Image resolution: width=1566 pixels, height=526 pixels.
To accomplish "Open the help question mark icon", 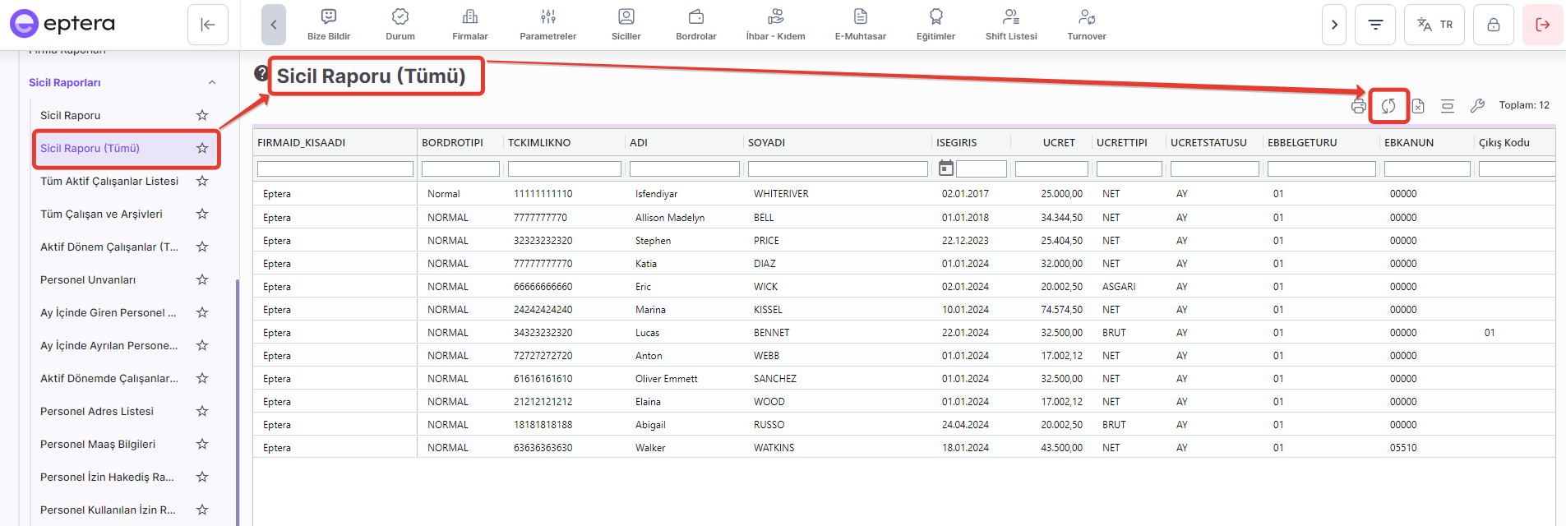I will click(261, 73).
